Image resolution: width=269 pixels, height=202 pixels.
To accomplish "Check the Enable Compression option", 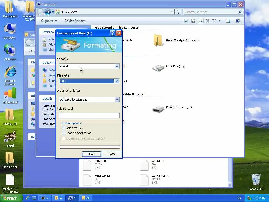I will point(64,133).
